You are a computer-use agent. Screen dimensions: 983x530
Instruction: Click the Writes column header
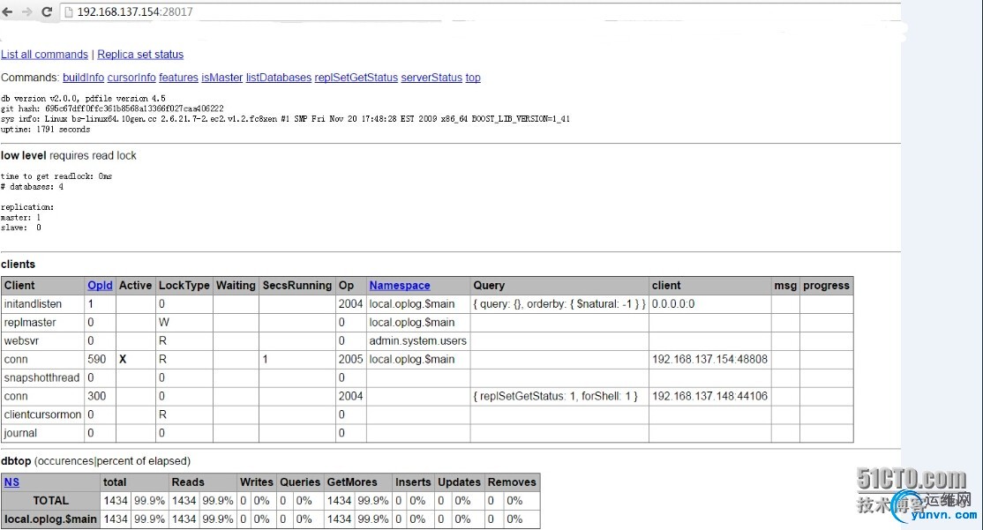click(x=257, y=482)
